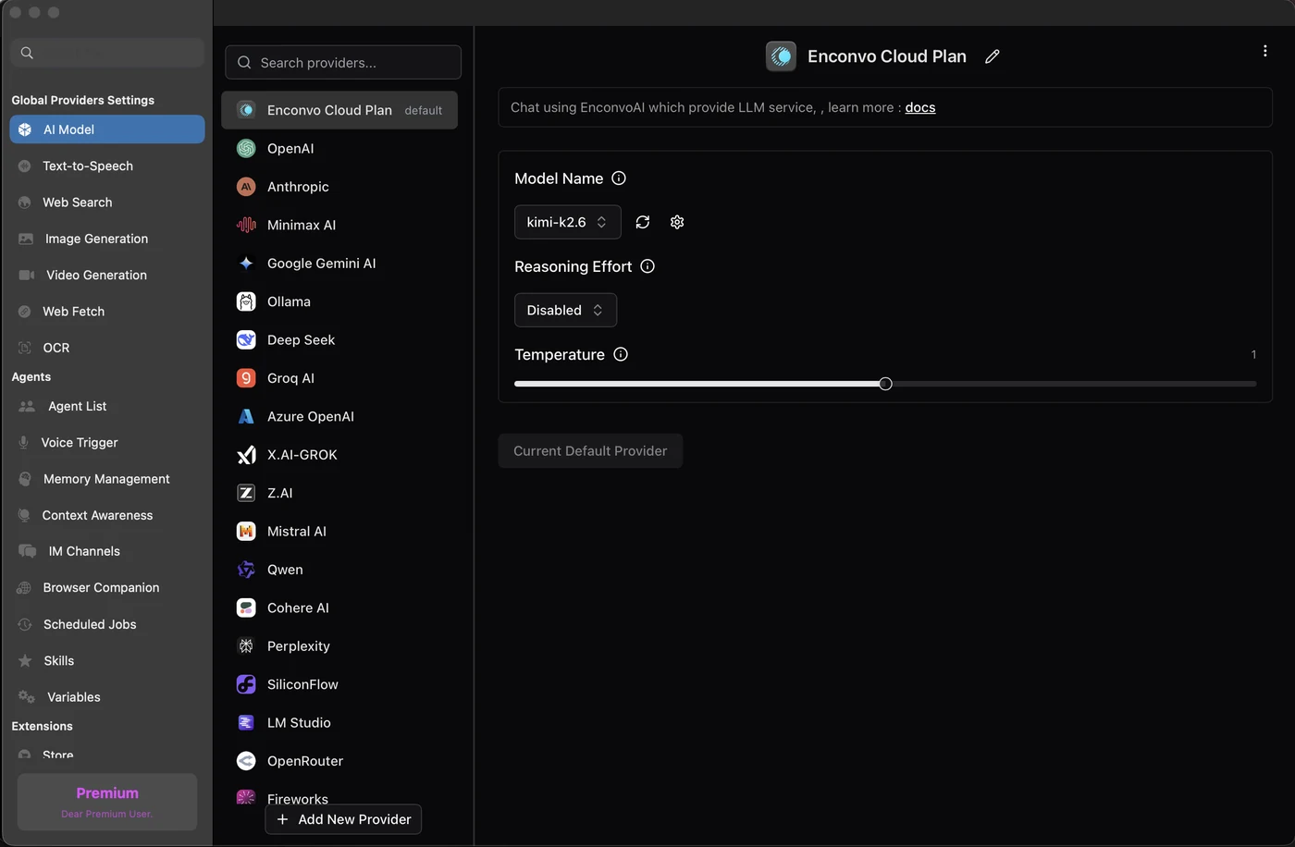Click the pencil edit icon beside Enconvo Cloud Plan
The height and width of the screenshot is (847, 1295).
coord(993,56)
